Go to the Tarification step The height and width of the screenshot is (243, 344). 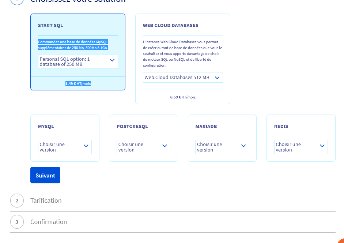pyautogui.click(x=46, y=201)
